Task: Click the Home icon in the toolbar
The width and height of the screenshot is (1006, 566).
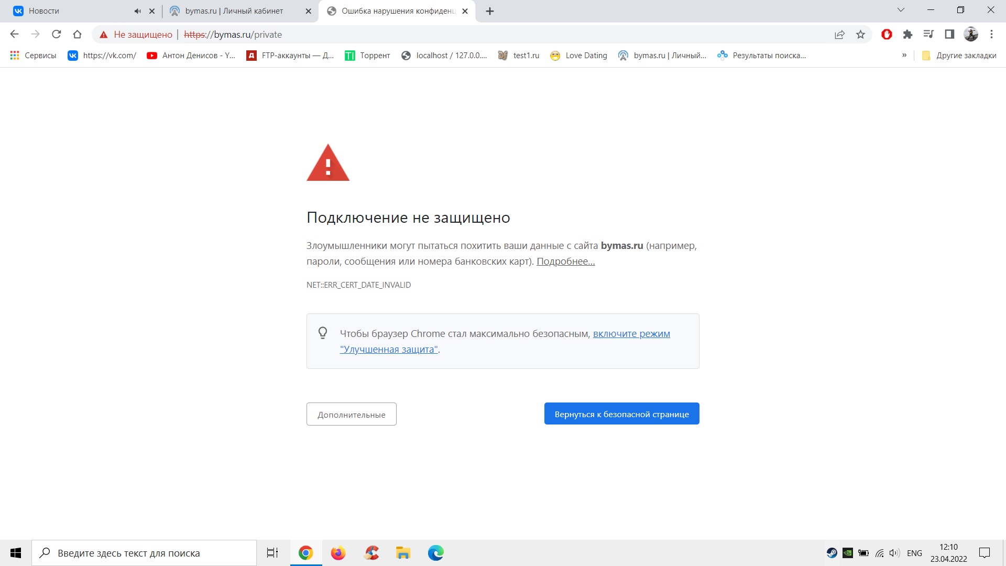Action: click(x=77, y=35)
